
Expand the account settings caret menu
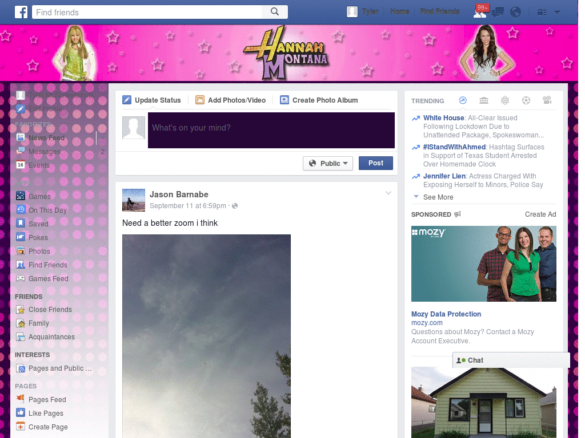557,13
